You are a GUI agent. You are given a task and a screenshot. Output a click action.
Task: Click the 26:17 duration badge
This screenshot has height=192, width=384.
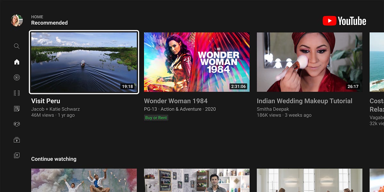coord(353,86)
